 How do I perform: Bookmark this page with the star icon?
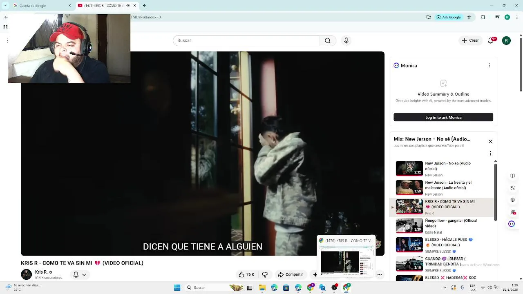pyautogui.click(x=469, y=17)
